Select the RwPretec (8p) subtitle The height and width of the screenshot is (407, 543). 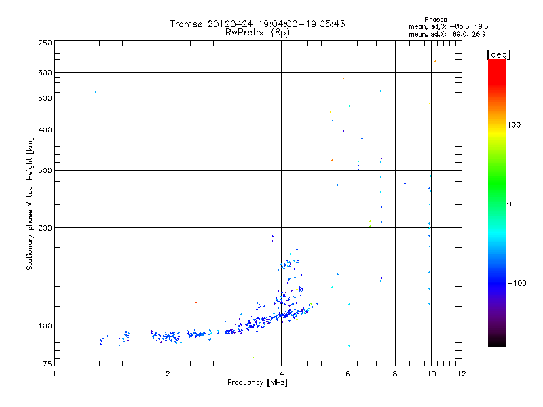click(257, 33)
